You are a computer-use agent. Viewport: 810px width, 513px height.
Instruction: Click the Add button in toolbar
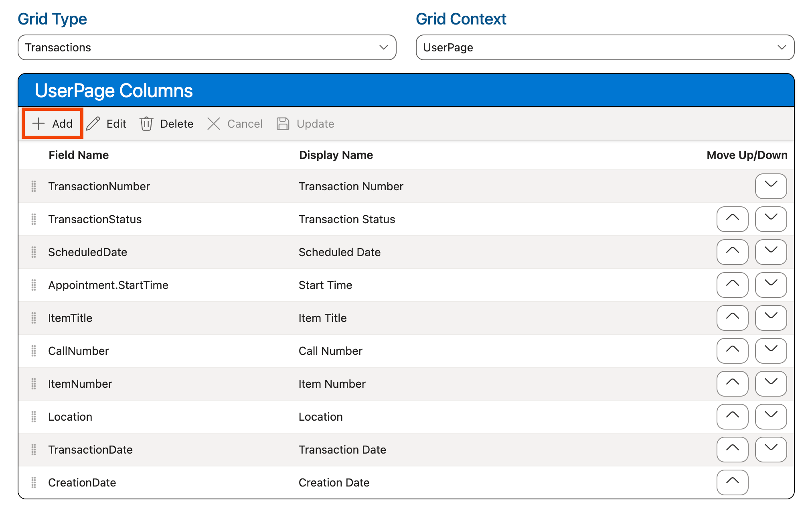[x=52, y=124]
